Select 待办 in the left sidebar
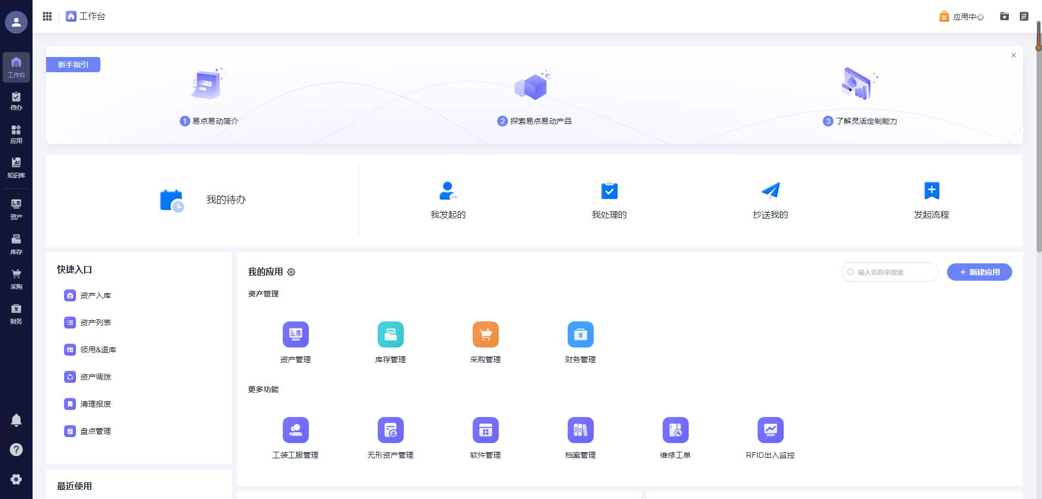 (x=16, y=101)
